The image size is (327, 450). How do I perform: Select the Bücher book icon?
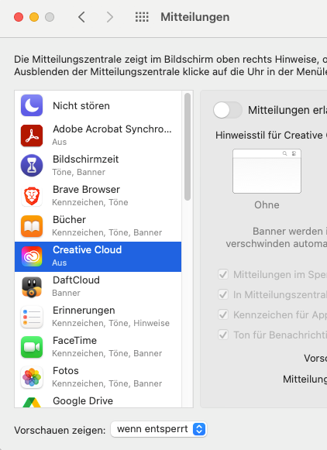(x=32, y=226)
